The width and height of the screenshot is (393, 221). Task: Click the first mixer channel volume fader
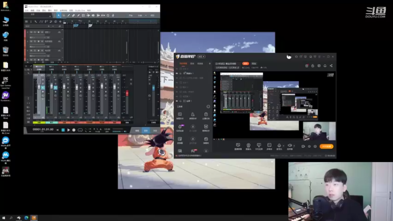(39, 87)
